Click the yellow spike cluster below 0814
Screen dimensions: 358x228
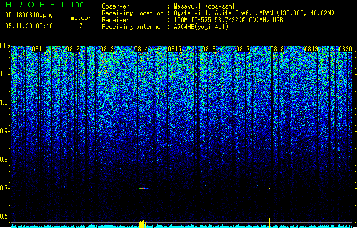point(142,224)
